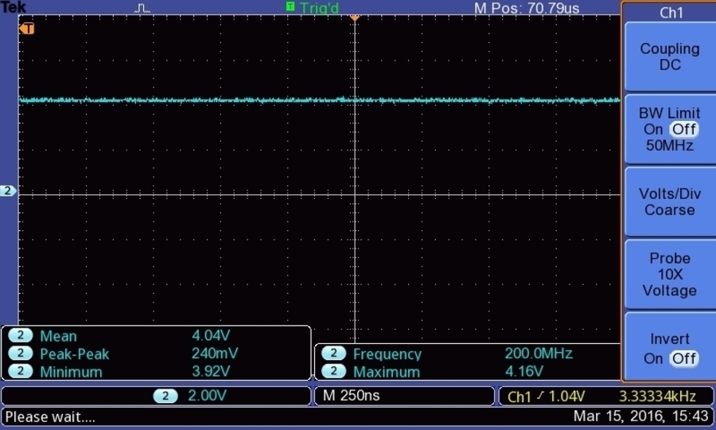Select the channel 2 badge beside Minimum
Image resolution: width=716 pixels, height=430 pixels.
click(x=20, y=371)
